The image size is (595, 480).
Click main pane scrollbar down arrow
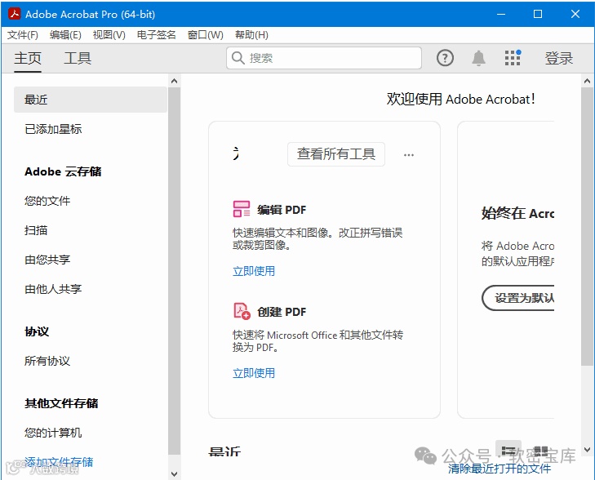(587, 450)
